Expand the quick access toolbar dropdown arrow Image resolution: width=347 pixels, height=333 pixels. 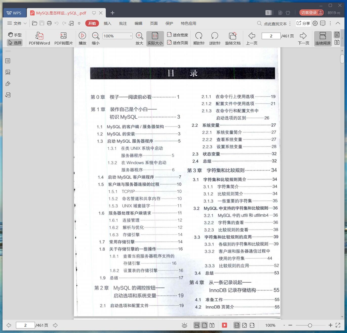click(79, 23)
